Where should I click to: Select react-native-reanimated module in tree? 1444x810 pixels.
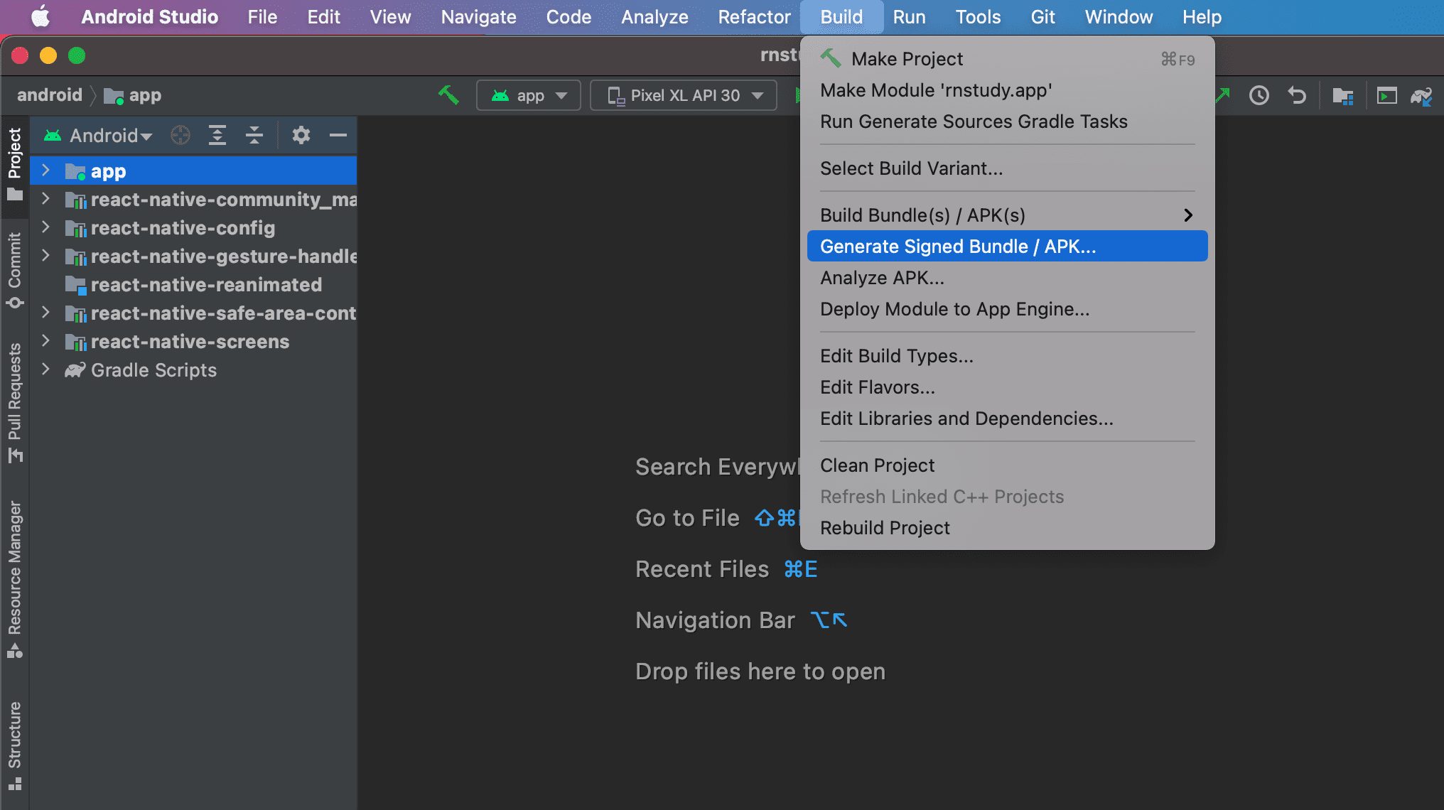206,285
